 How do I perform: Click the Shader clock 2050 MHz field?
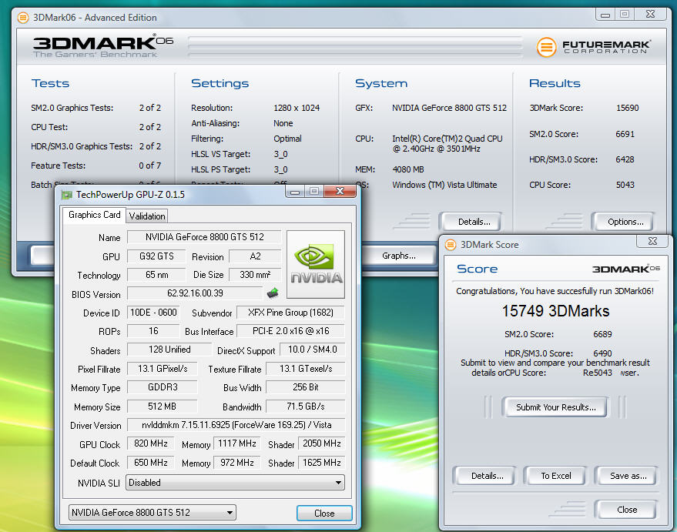coord(322,443)
